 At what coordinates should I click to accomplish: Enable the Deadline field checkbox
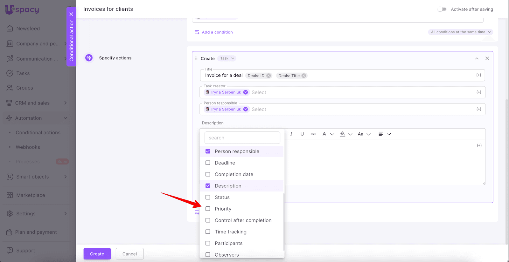(208, 163)
